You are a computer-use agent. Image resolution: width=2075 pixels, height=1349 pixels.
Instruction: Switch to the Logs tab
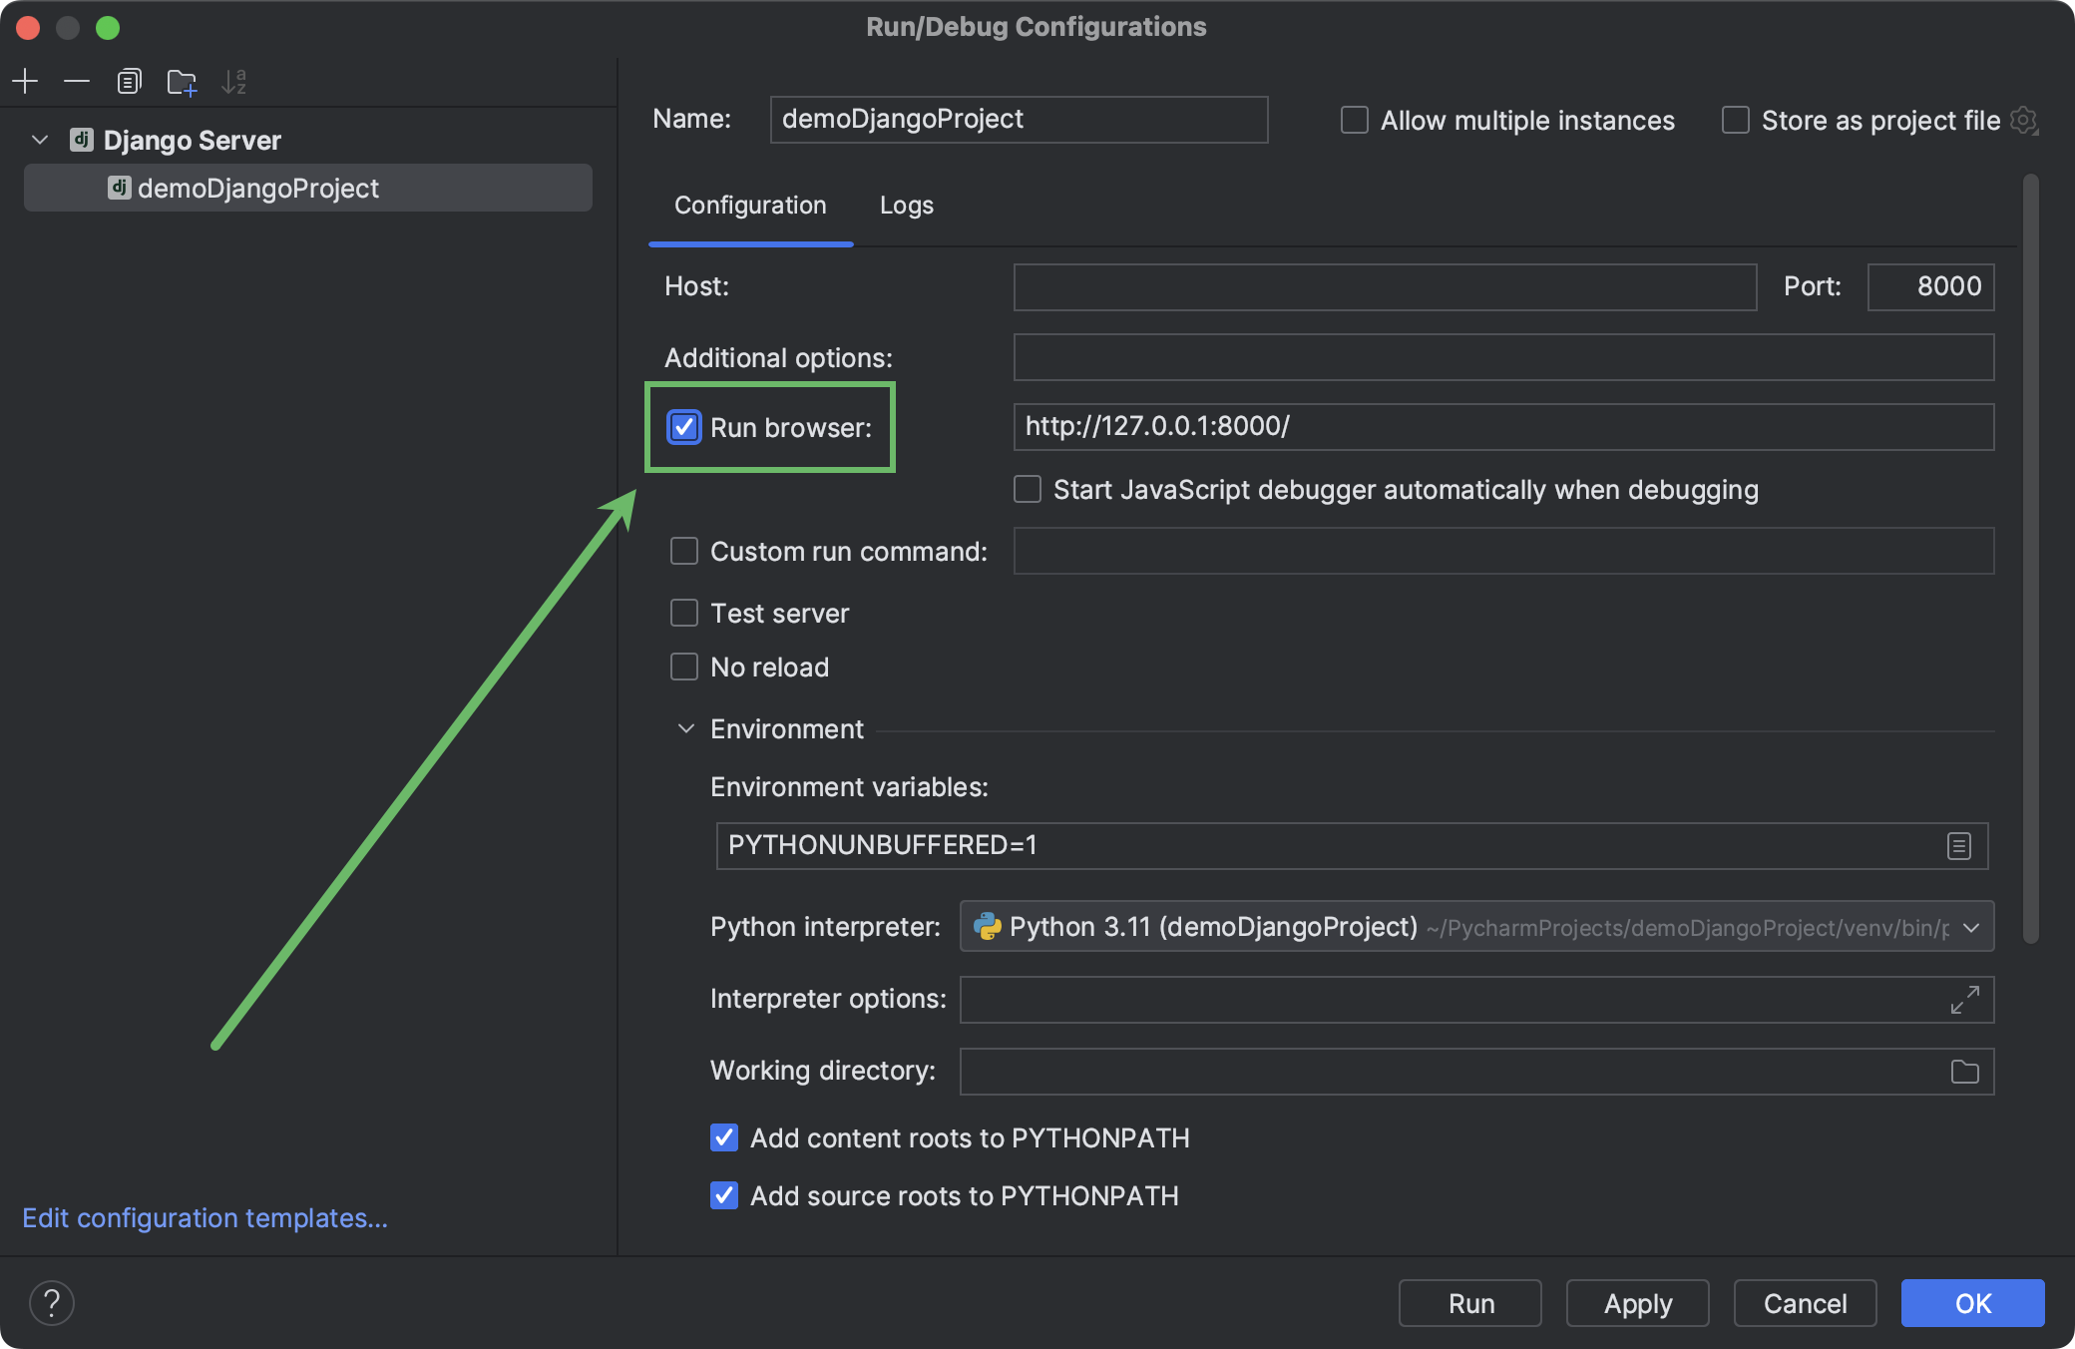coord(906,206)
